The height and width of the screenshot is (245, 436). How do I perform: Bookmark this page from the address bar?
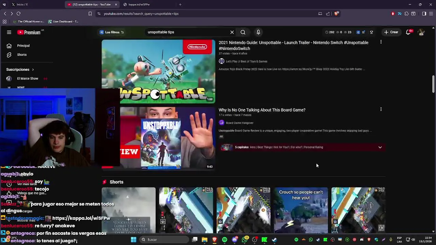(90, 14)
